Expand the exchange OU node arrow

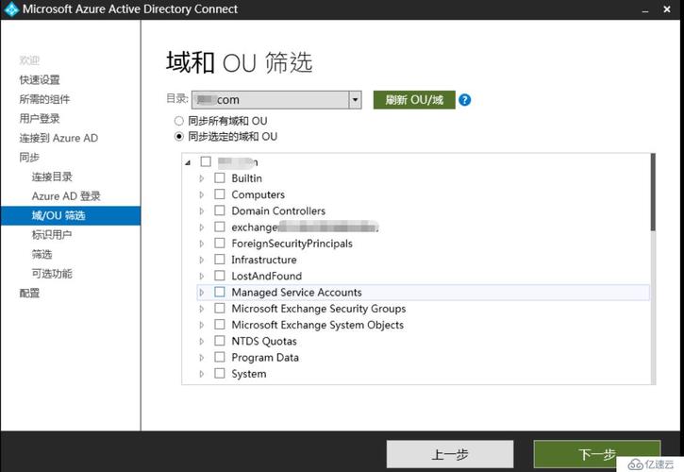click(x=202, y=228)
